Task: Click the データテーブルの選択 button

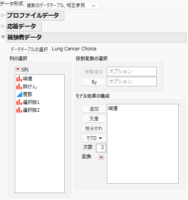Action: 29,49
